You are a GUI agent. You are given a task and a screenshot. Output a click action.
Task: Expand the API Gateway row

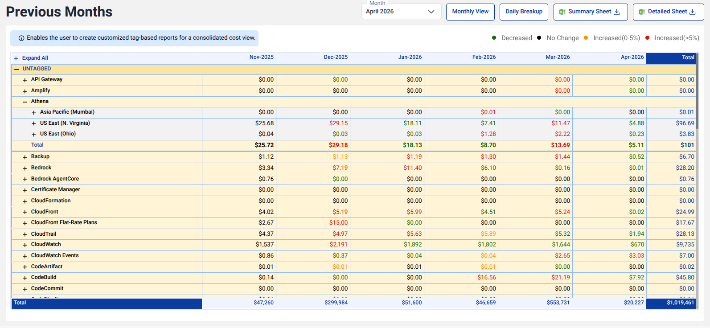pyautogui.click(x=25, y=80)
